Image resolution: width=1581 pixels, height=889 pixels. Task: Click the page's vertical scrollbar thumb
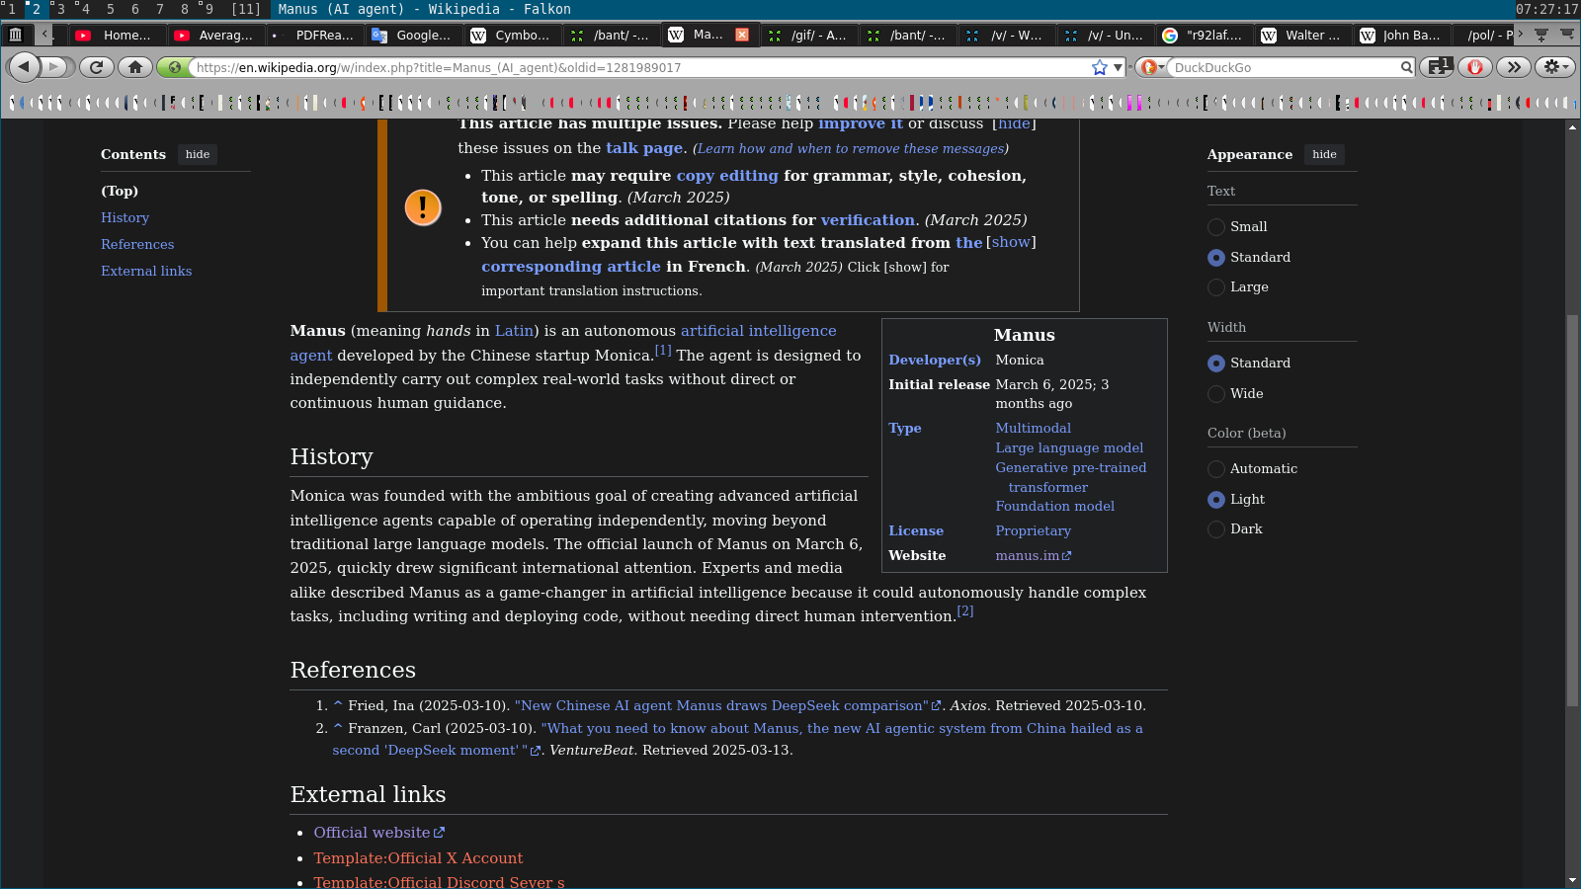(1572, 510)
